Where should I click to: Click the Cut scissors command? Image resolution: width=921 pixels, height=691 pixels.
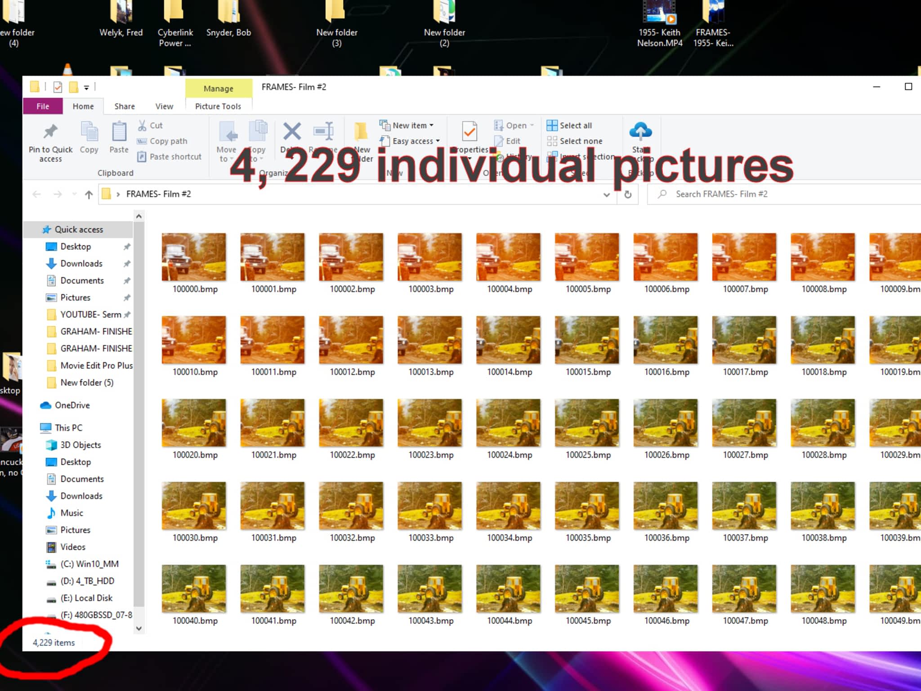pyautogui.click(x=150, y=126)
